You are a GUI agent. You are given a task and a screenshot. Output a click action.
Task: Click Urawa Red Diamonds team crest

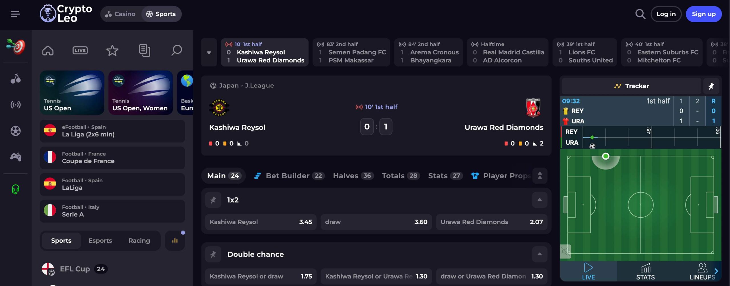[x=533, y=108]
